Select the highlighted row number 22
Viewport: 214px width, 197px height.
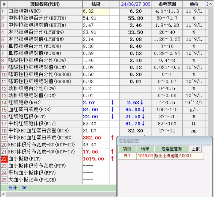point(4,159)
